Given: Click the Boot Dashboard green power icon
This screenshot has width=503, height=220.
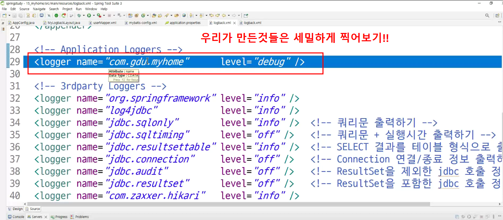Looking at the screenshot, I should coord(56,15).
